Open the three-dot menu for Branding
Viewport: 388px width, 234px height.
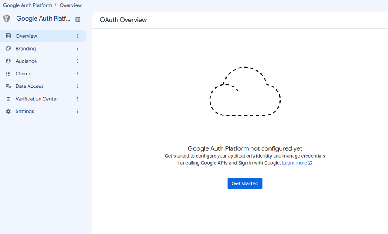78,49
